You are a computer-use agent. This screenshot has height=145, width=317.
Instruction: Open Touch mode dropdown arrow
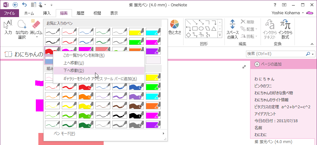45,5
